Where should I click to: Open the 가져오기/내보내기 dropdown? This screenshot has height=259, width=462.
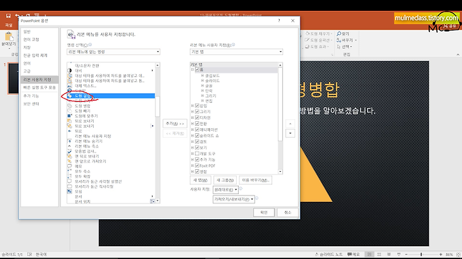[234, 199]
